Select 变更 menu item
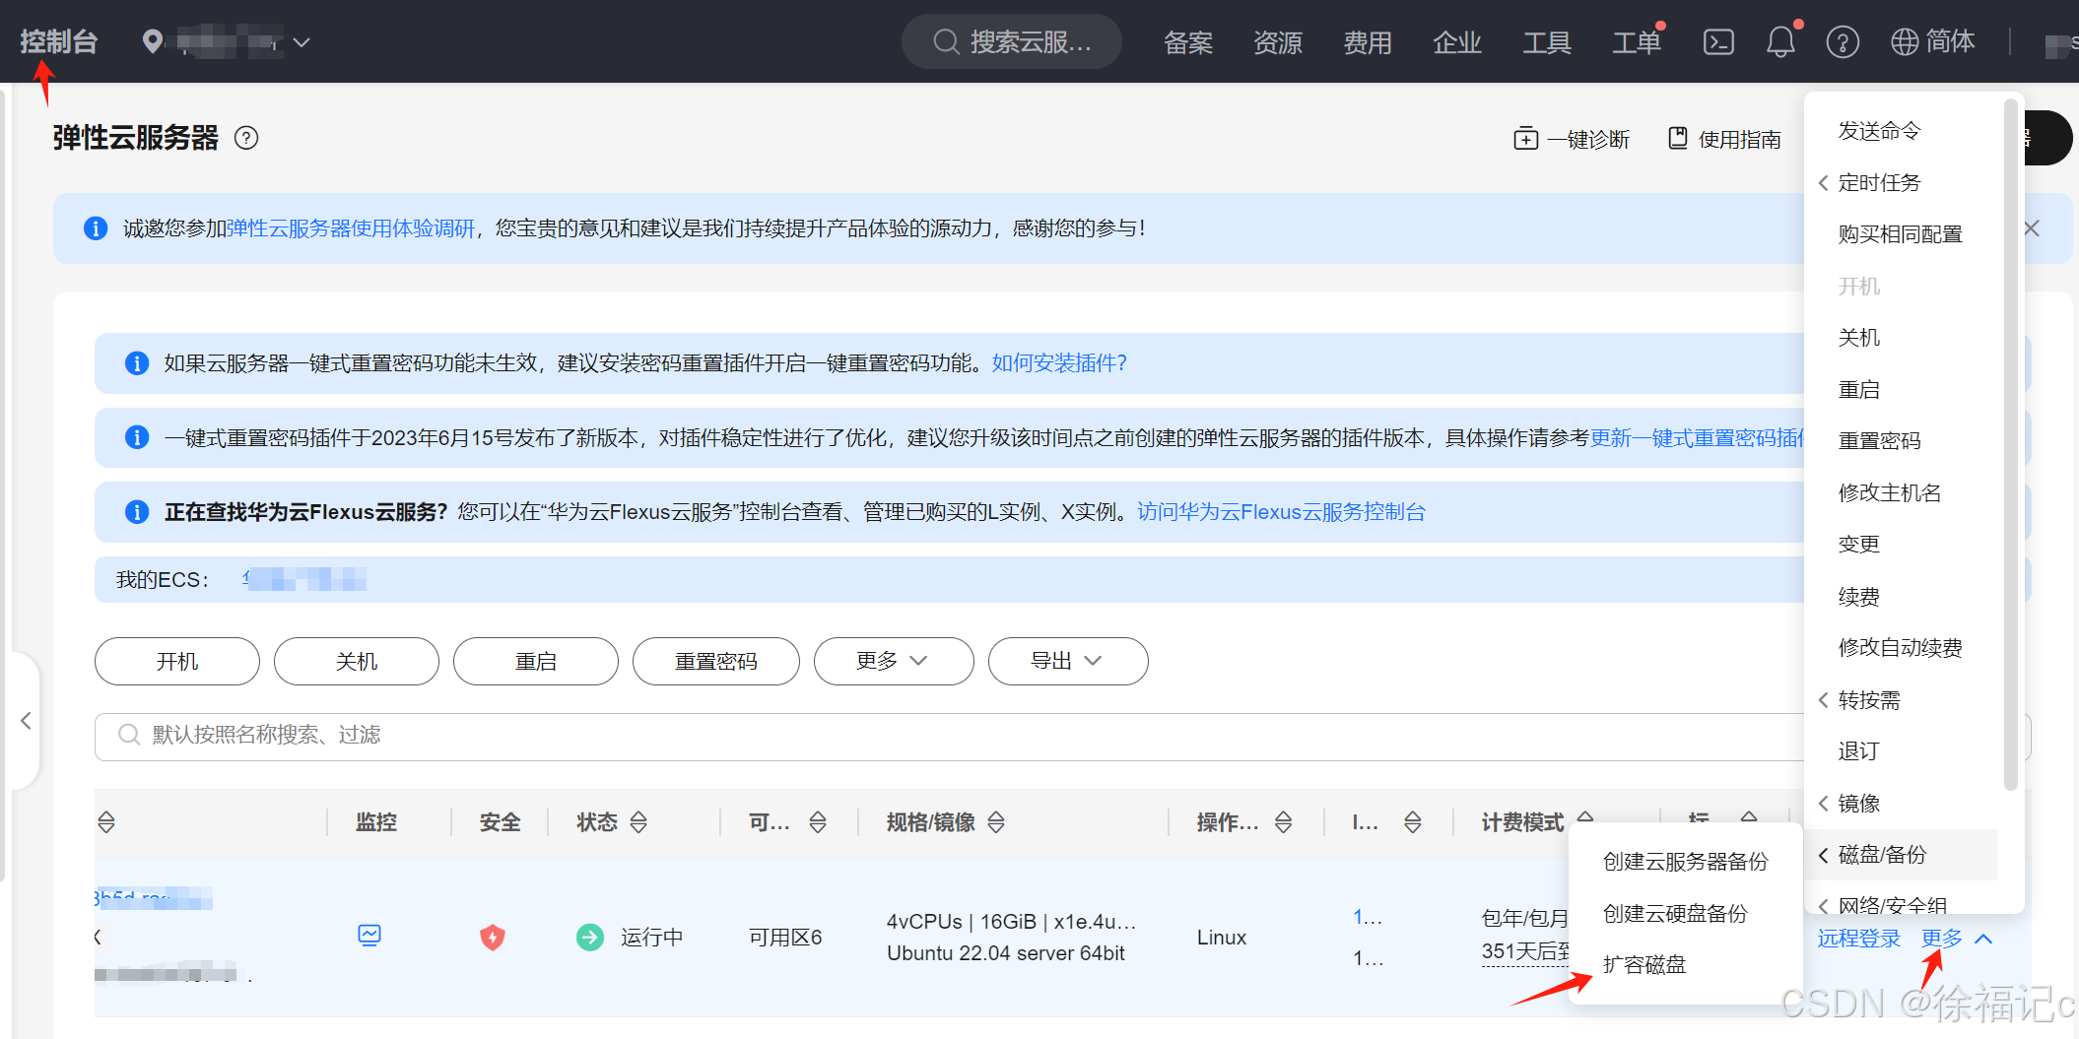2079x1039 pixels. pos(1858,545)
